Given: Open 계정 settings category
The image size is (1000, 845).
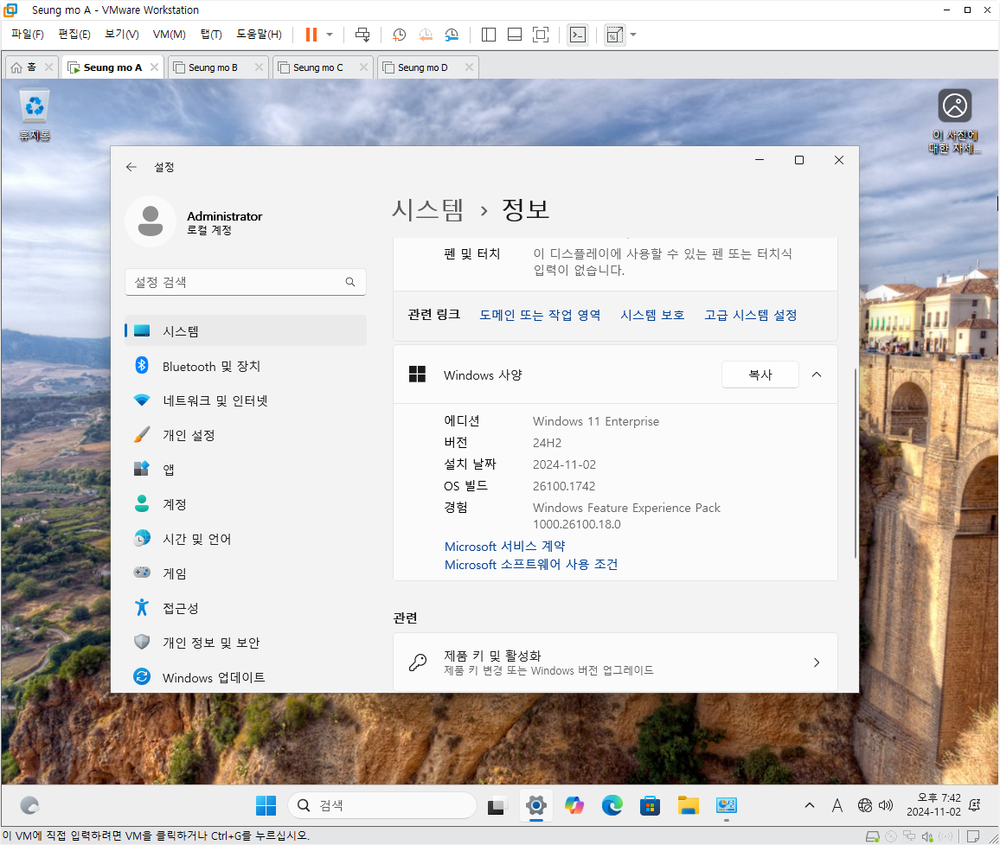Looking at the screenshot, I should (246, 504).
